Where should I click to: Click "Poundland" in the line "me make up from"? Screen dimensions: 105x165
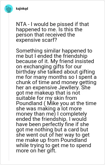(x=74, y=140)
